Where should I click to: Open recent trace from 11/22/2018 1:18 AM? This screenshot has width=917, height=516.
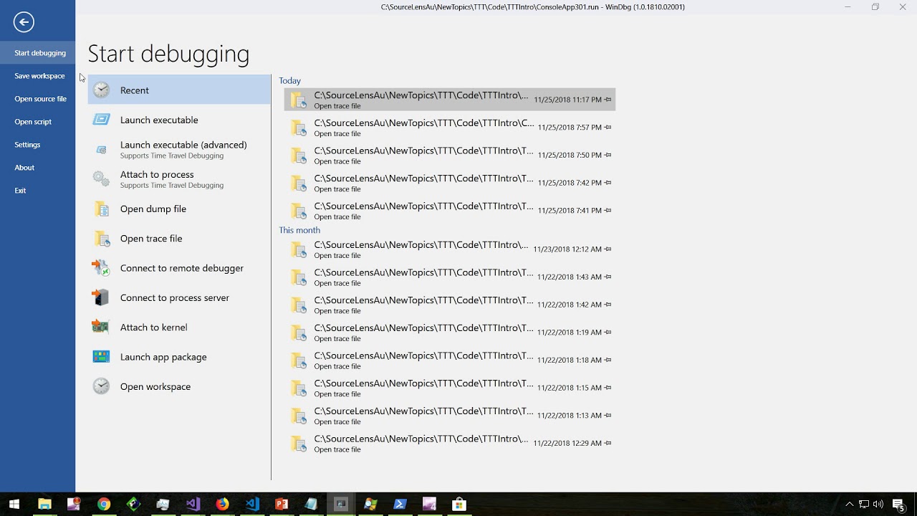[x=450, y=360]
